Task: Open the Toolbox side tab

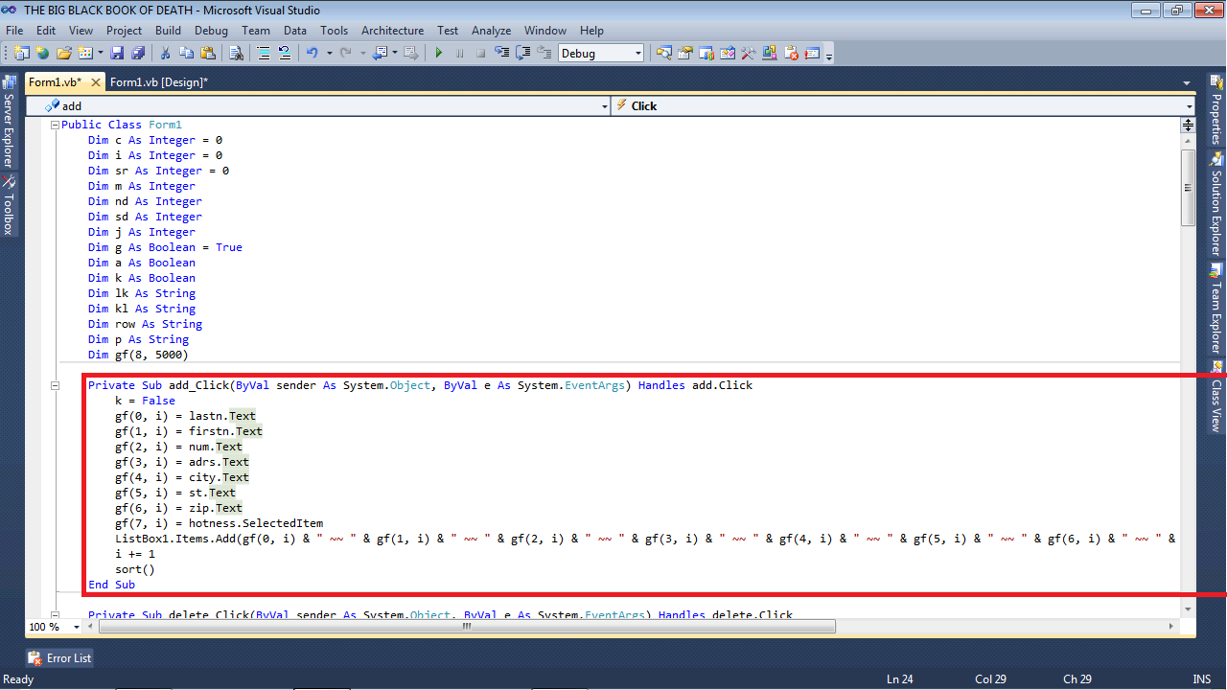Action: [x=9, y=204]
